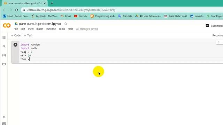Open 4th year 1st semester bookmark
The image size is (223, 125).
pos(148,16)
